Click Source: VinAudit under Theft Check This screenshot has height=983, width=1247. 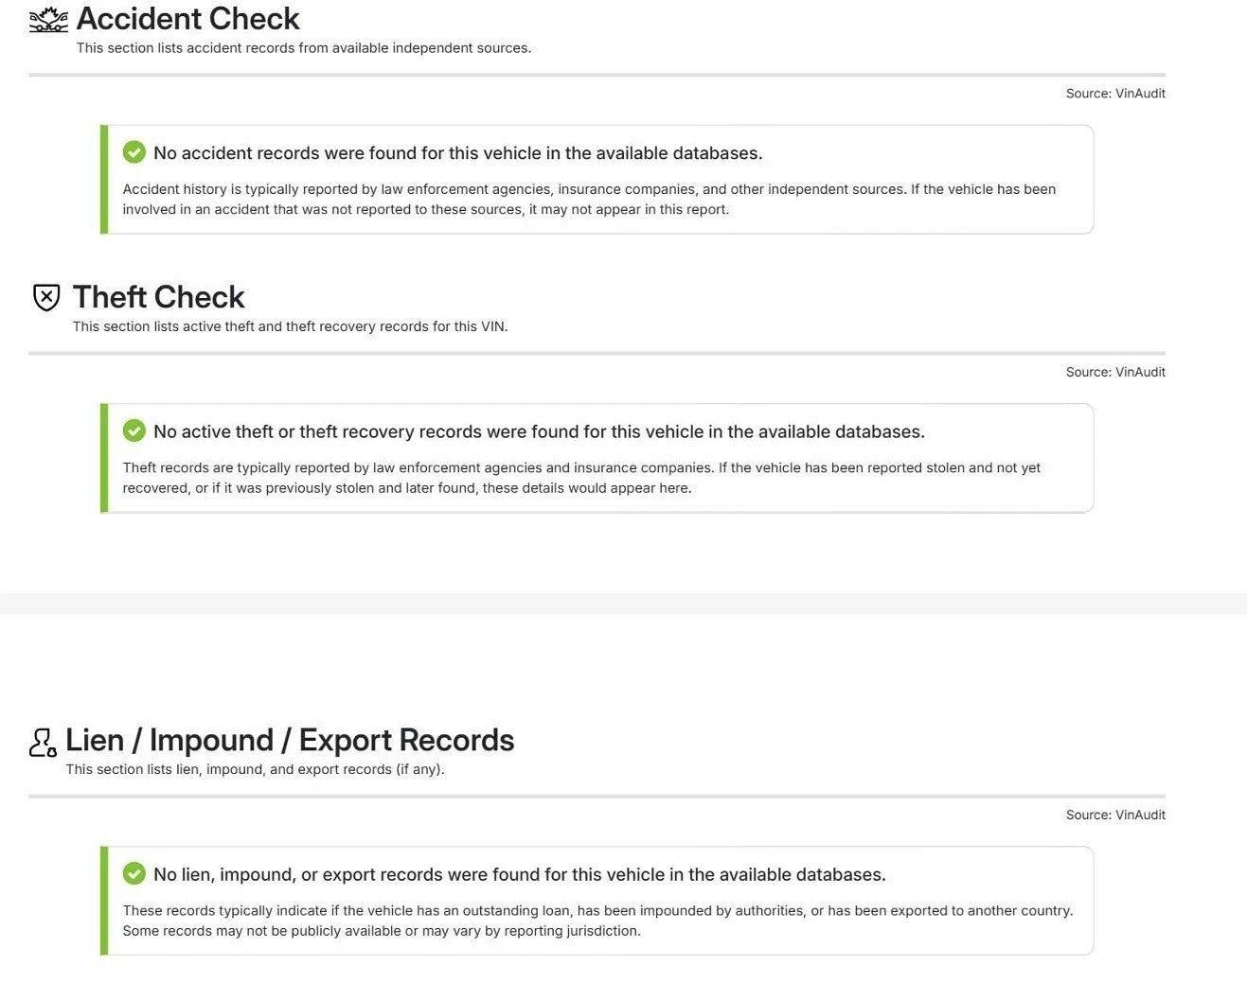point(1115,372)
